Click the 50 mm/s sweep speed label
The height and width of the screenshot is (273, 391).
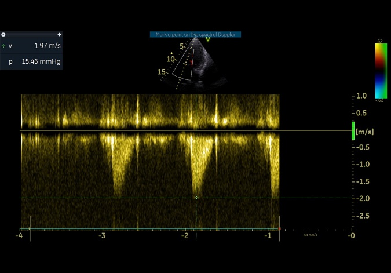(x=311, y=235)
